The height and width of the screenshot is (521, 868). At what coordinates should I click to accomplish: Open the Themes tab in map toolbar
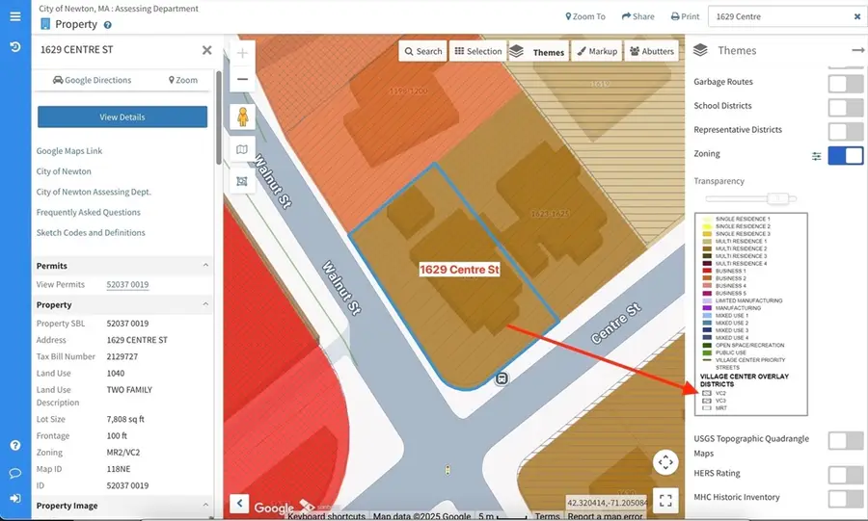point(537,52)
